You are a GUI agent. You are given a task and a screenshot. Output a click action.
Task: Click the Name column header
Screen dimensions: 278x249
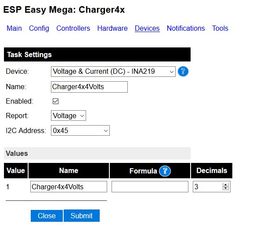[x=69, y=171]
